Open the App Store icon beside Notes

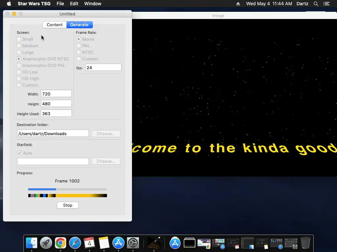click(x=118, y=243)
